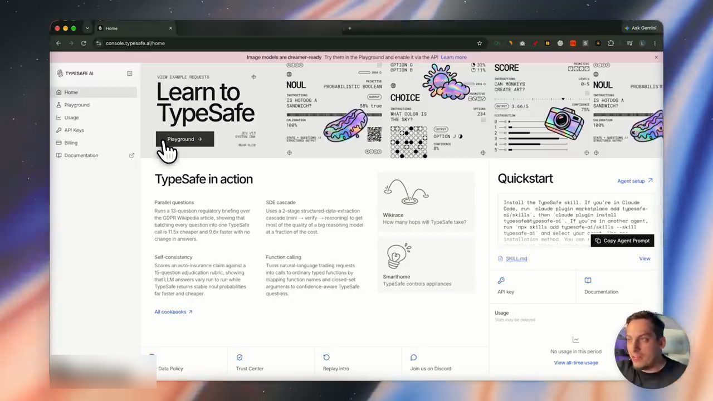
Task: Open the Smarthome example card
Action: [x=426, y=265]
